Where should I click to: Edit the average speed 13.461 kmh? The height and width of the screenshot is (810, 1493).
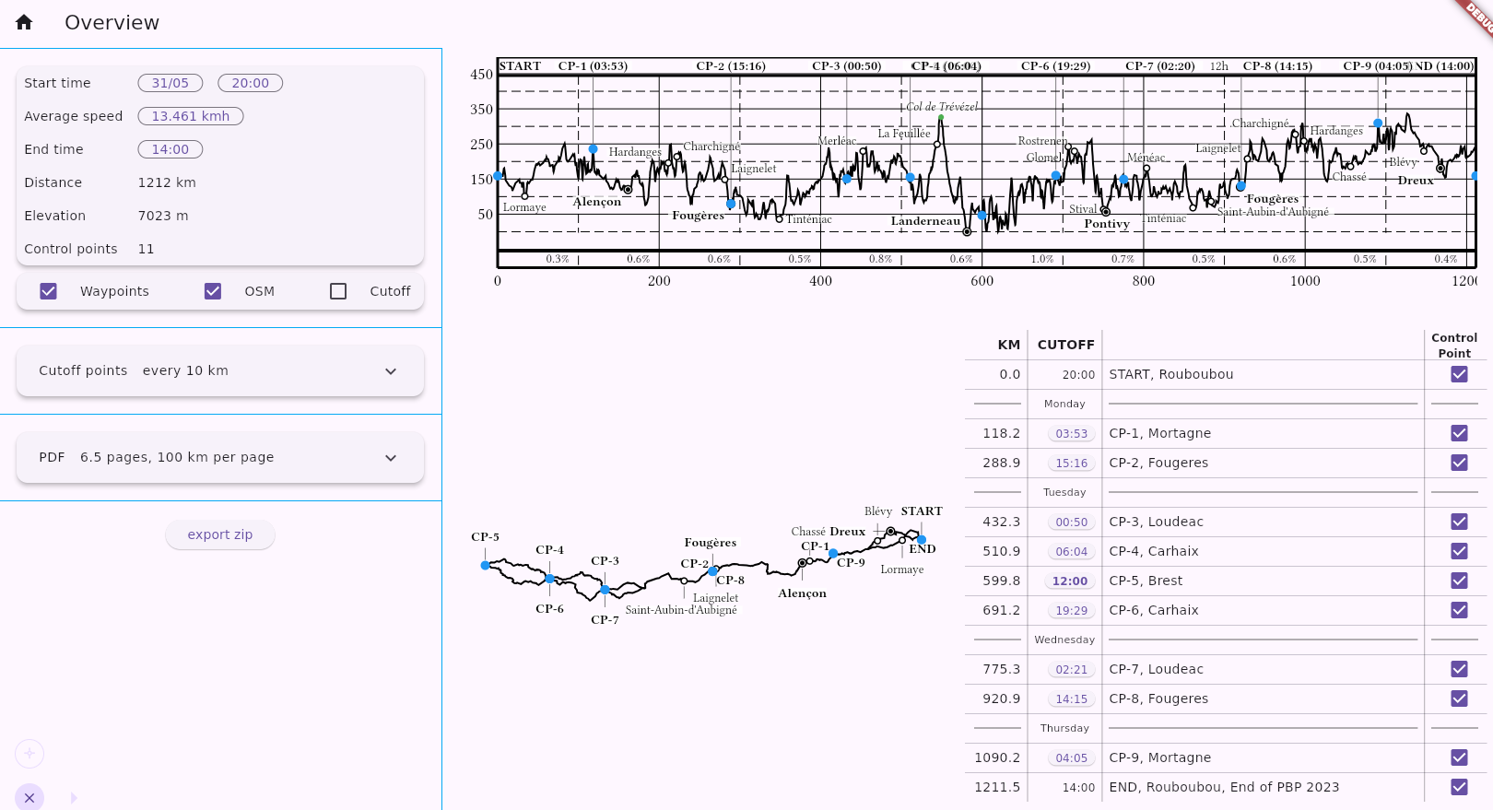pos(191,116)
